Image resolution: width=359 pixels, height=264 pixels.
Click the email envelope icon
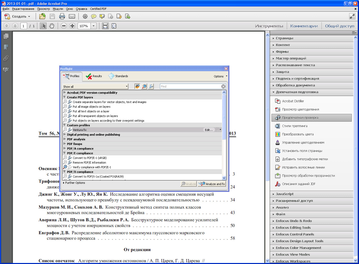(72, 17)
